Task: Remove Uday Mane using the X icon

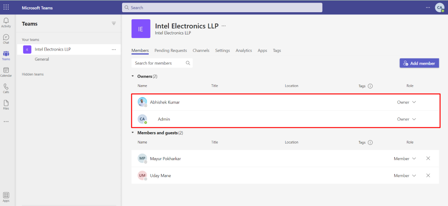Action: 428,175
